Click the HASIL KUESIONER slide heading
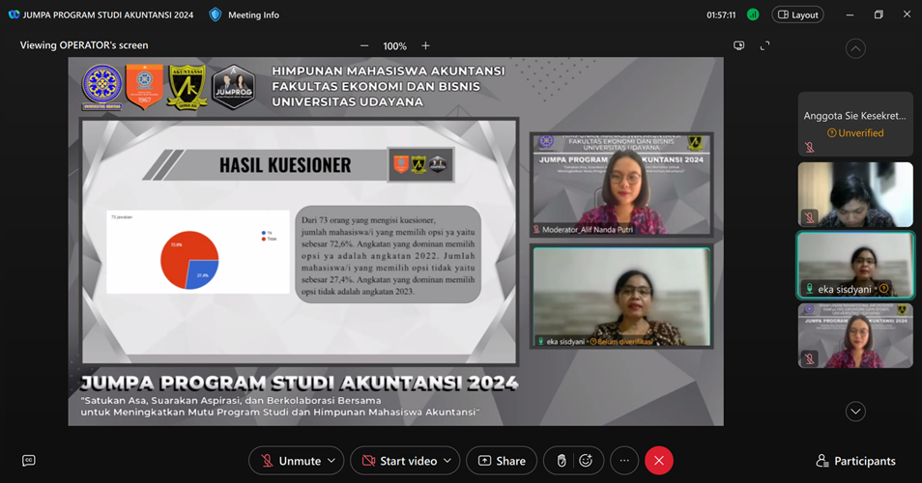Screen dimensions: 922x483 coord(285,165)
